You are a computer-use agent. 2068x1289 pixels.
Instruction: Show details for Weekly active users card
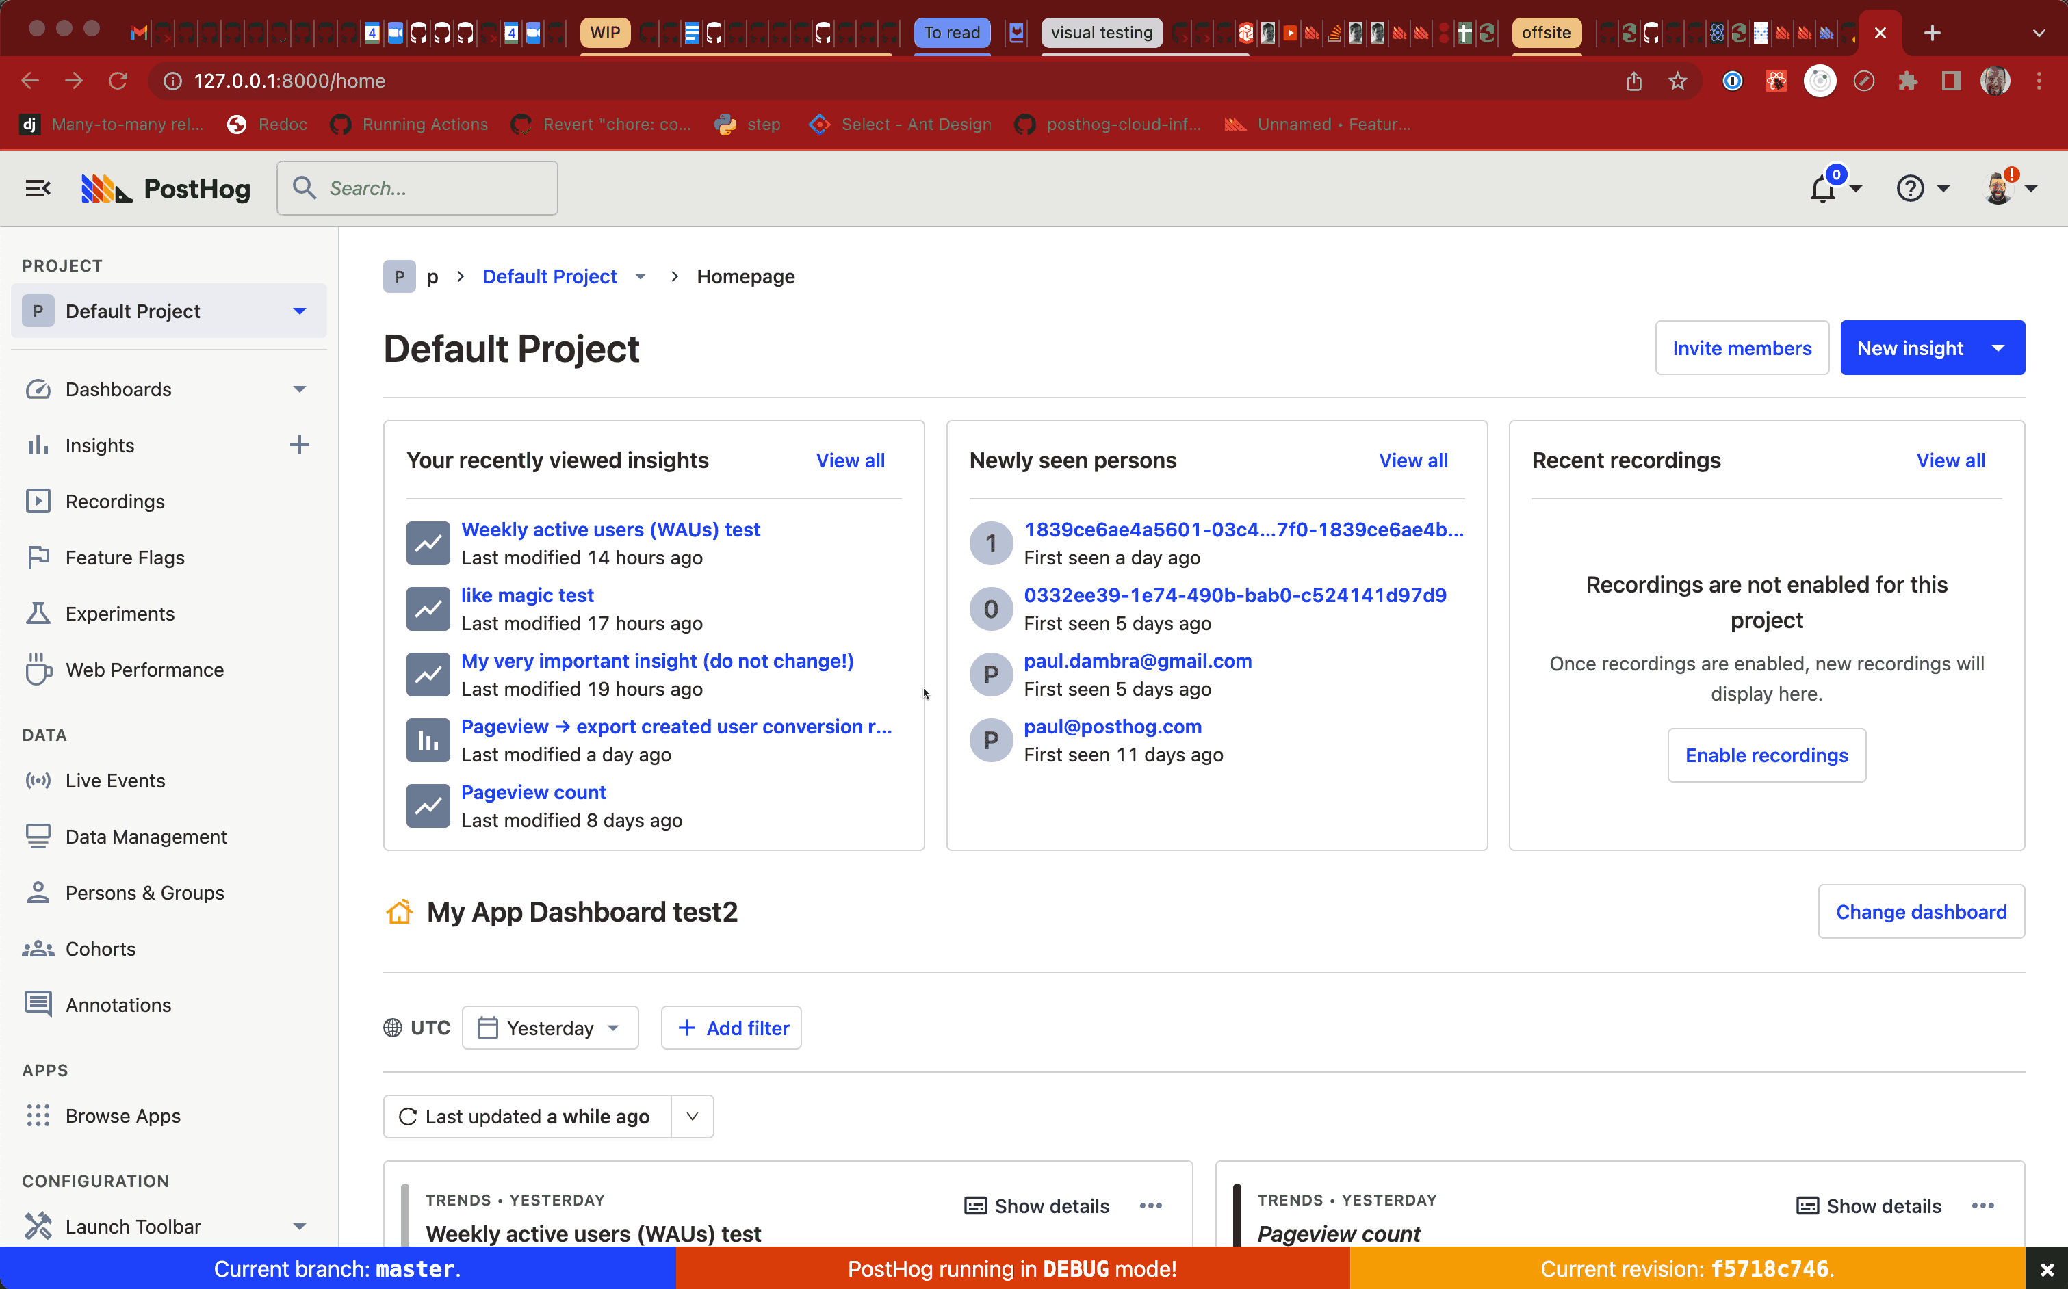(x=1037, y=1206)
